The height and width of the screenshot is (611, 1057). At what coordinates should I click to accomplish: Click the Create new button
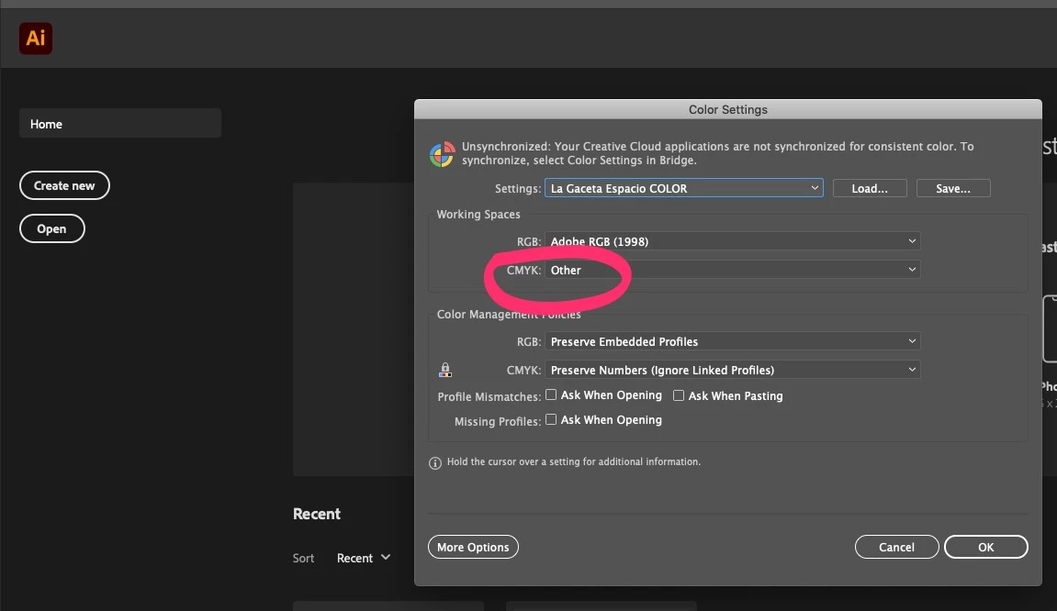[64, 185]
